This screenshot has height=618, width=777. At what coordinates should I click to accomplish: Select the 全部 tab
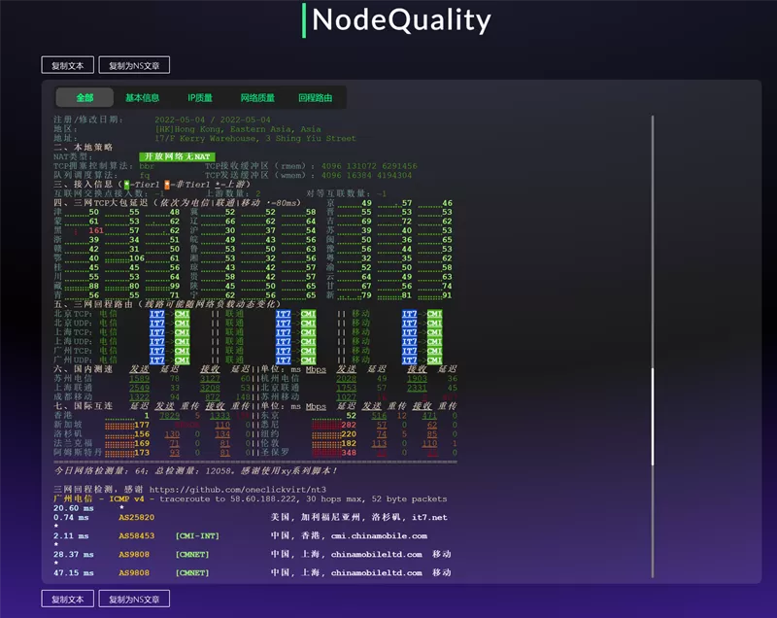click(x=84, y=97)
